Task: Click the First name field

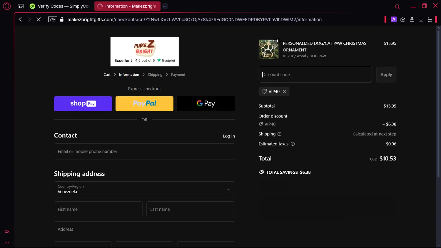Action: point(98,209)
